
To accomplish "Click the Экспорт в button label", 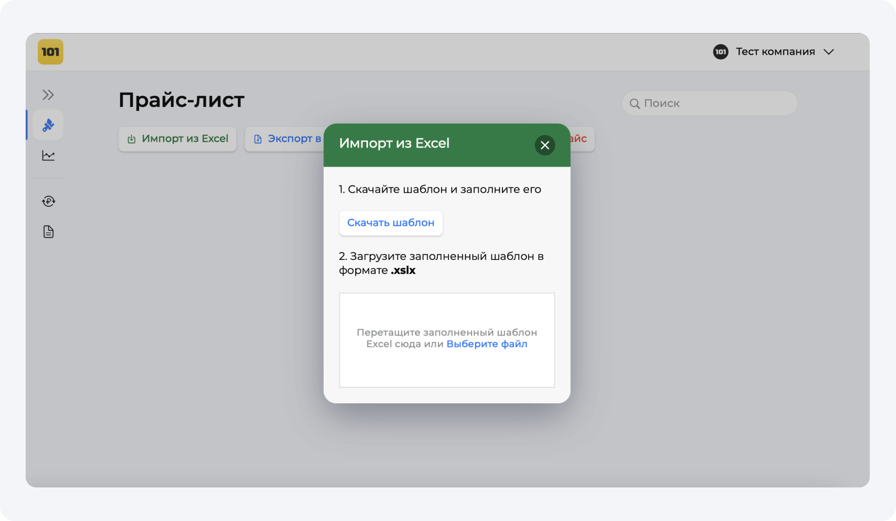I will [x=294, y=139].
